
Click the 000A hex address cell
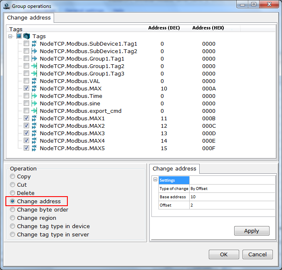[x=209, y=89]
